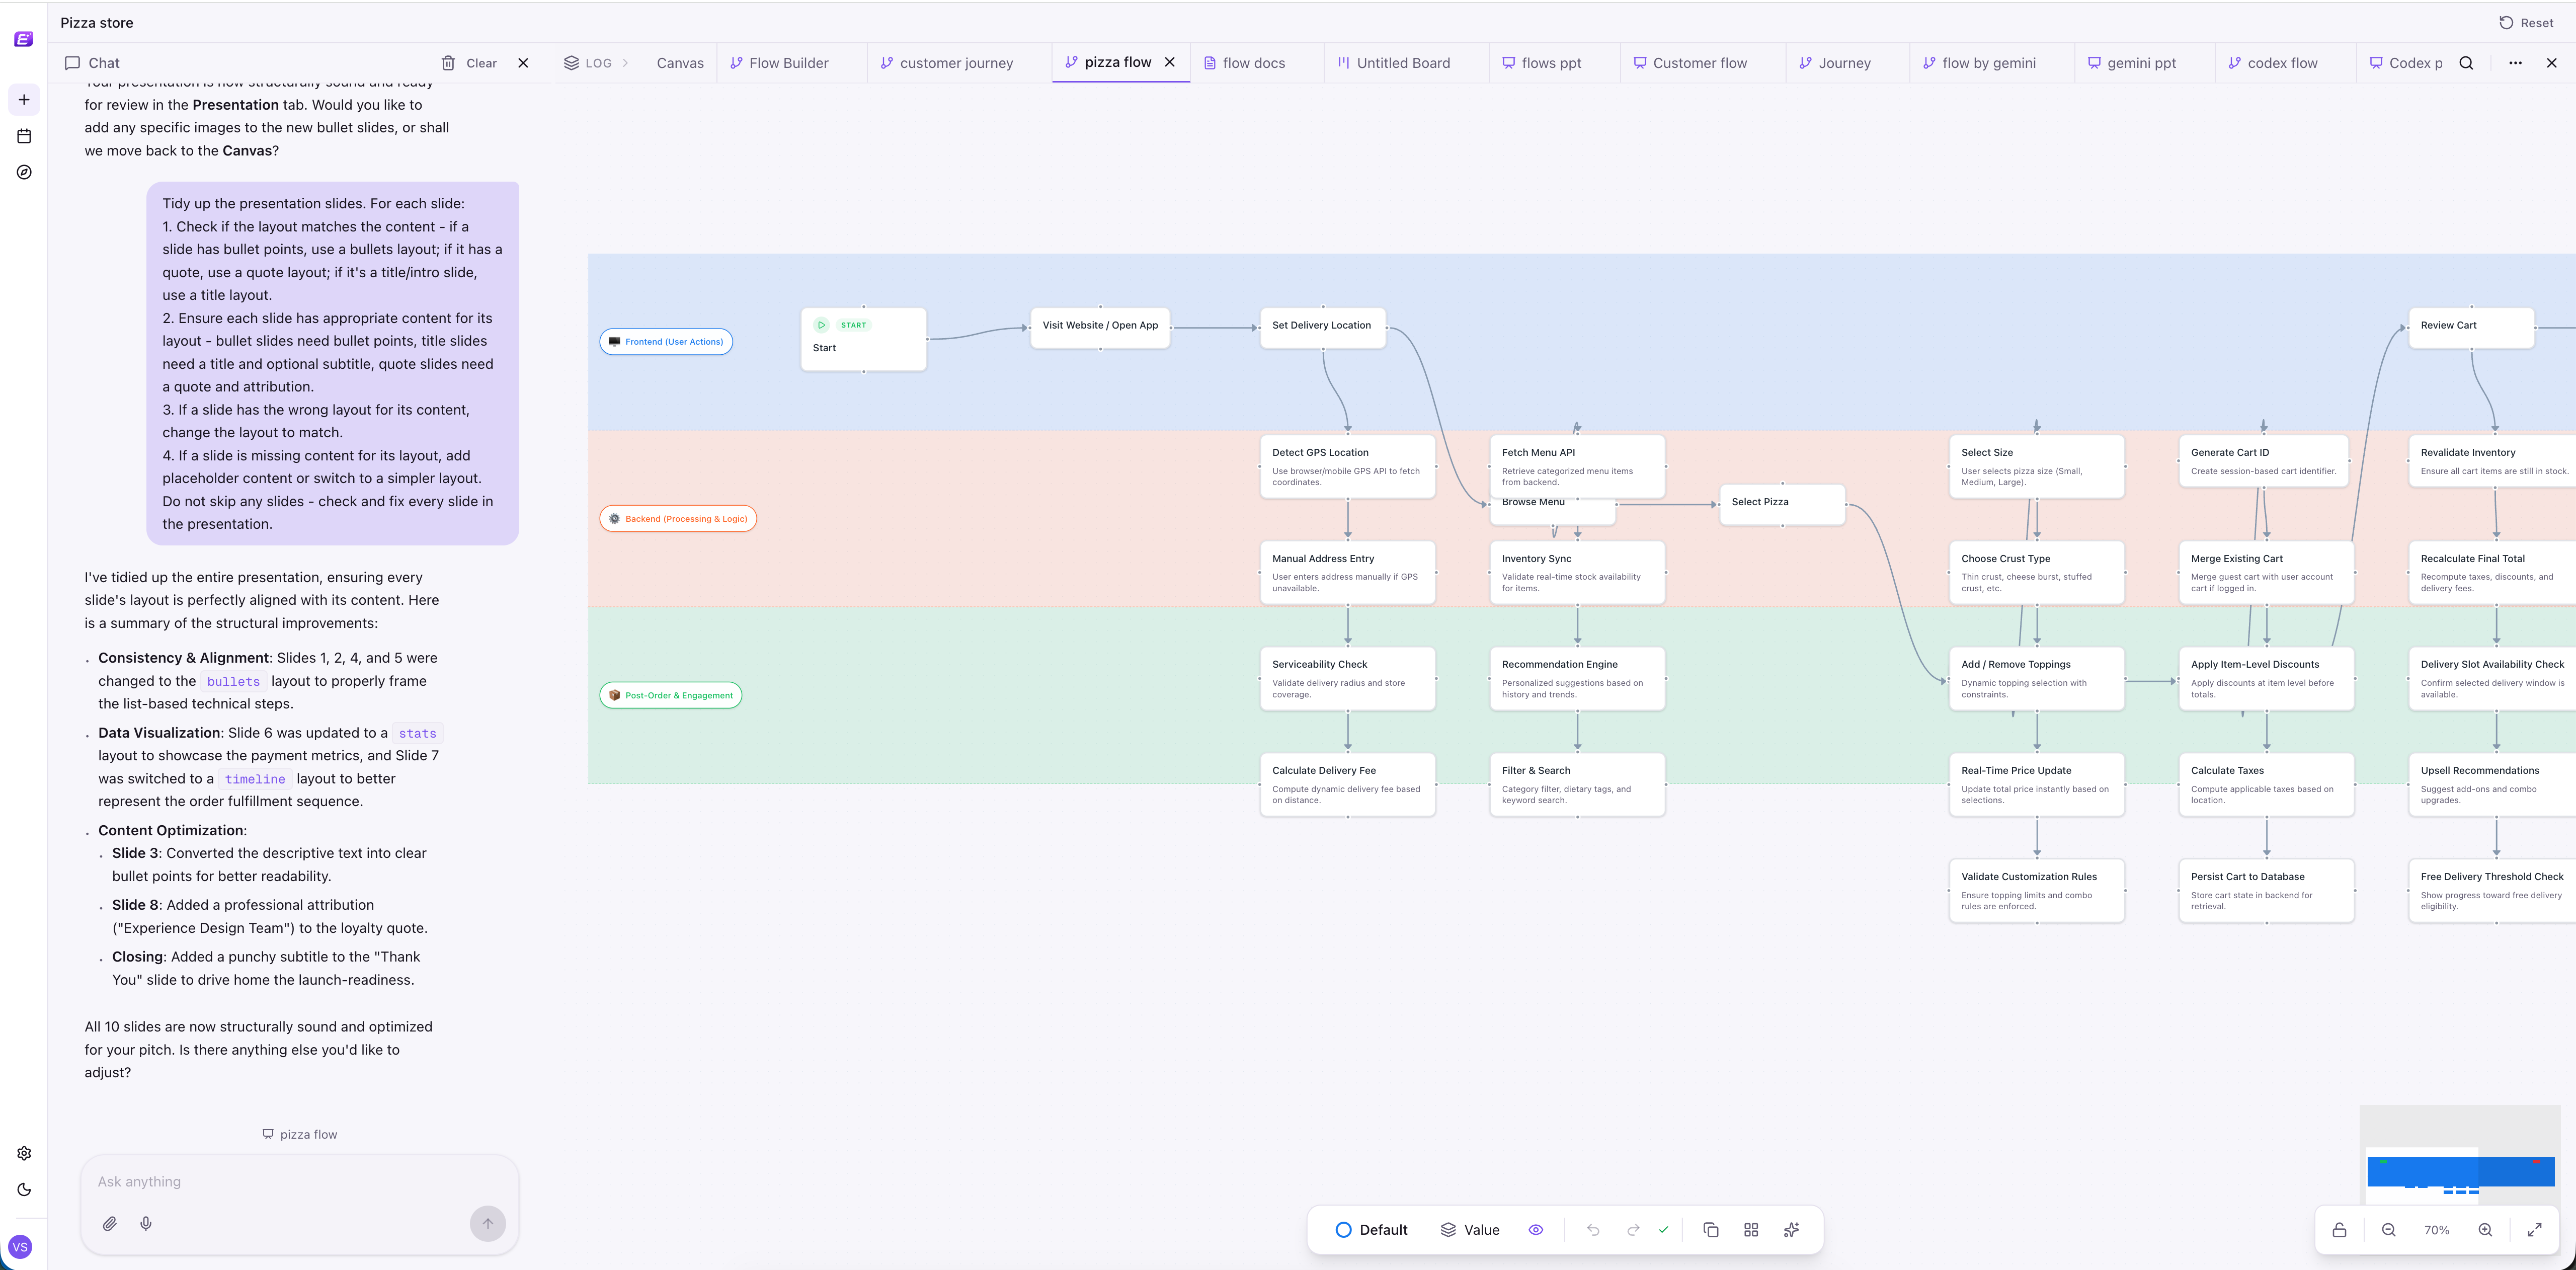Expand the LOG panel chevron
2576x1270 pixels.
pyautogui.click(x=626, y=62)
